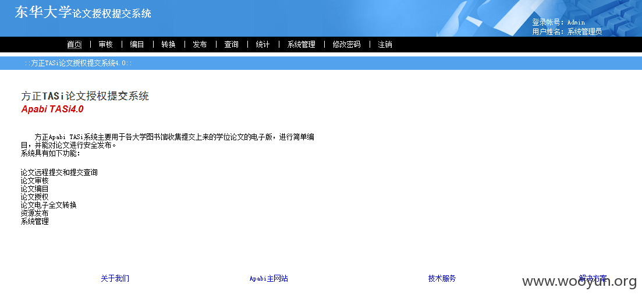Click the 方正TASi论文授权提交系统 heading
Image resolution: width=642 pixels, height=298 pixels.
85,96
